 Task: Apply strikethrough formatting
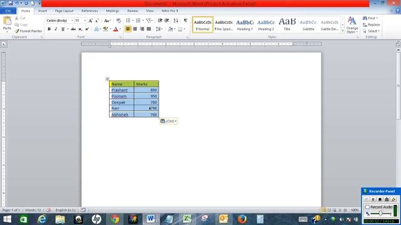73,29
